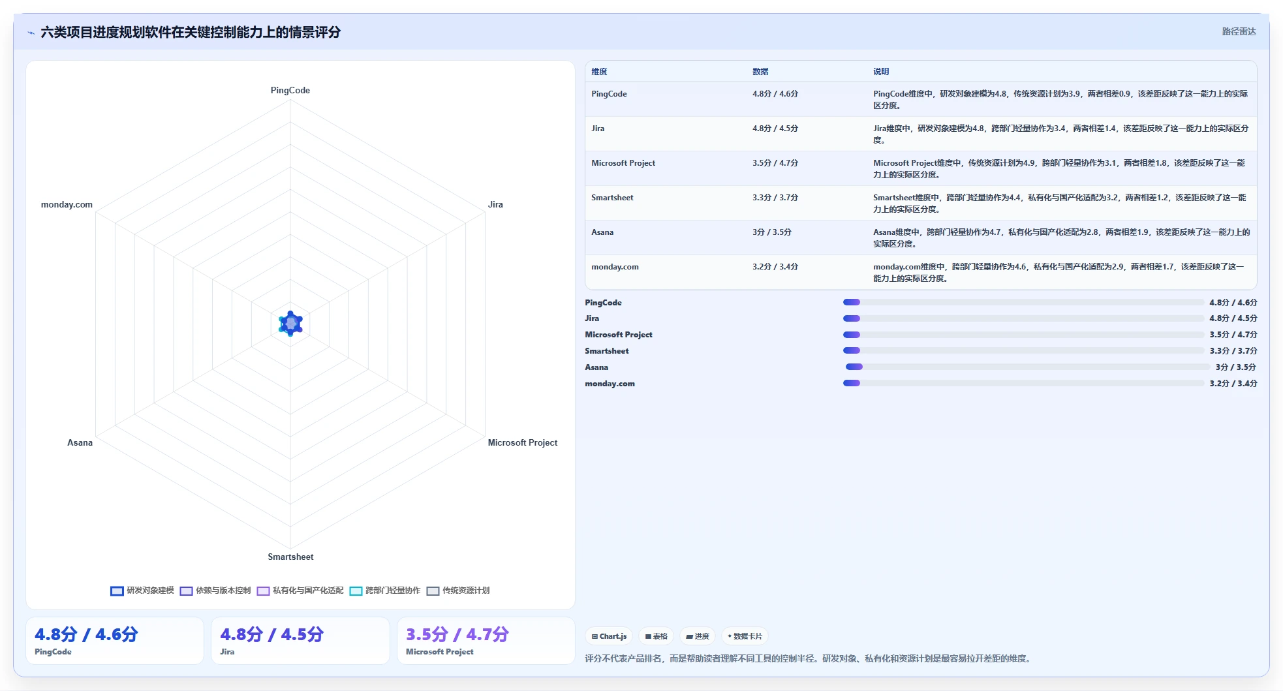Screen dimensions: 1283x691
Task: Click the PingCode progress bar
Action: coord(1023,302)
